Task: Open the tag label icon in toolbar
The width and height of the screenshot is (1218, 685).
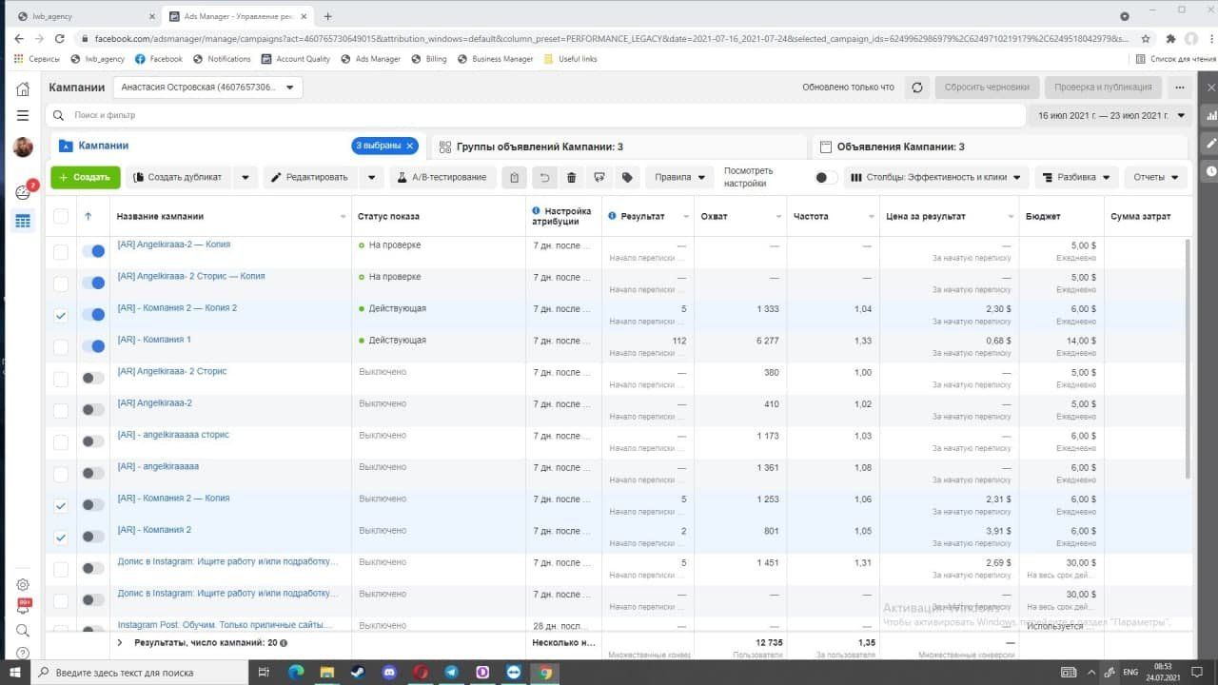Action: pos(626,177)
